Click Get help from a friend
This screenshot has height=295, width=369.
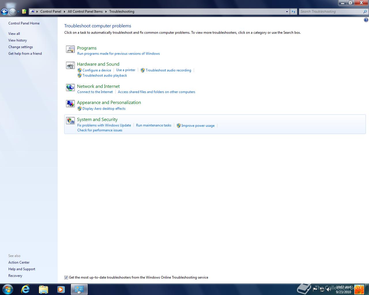pos(25,54)
